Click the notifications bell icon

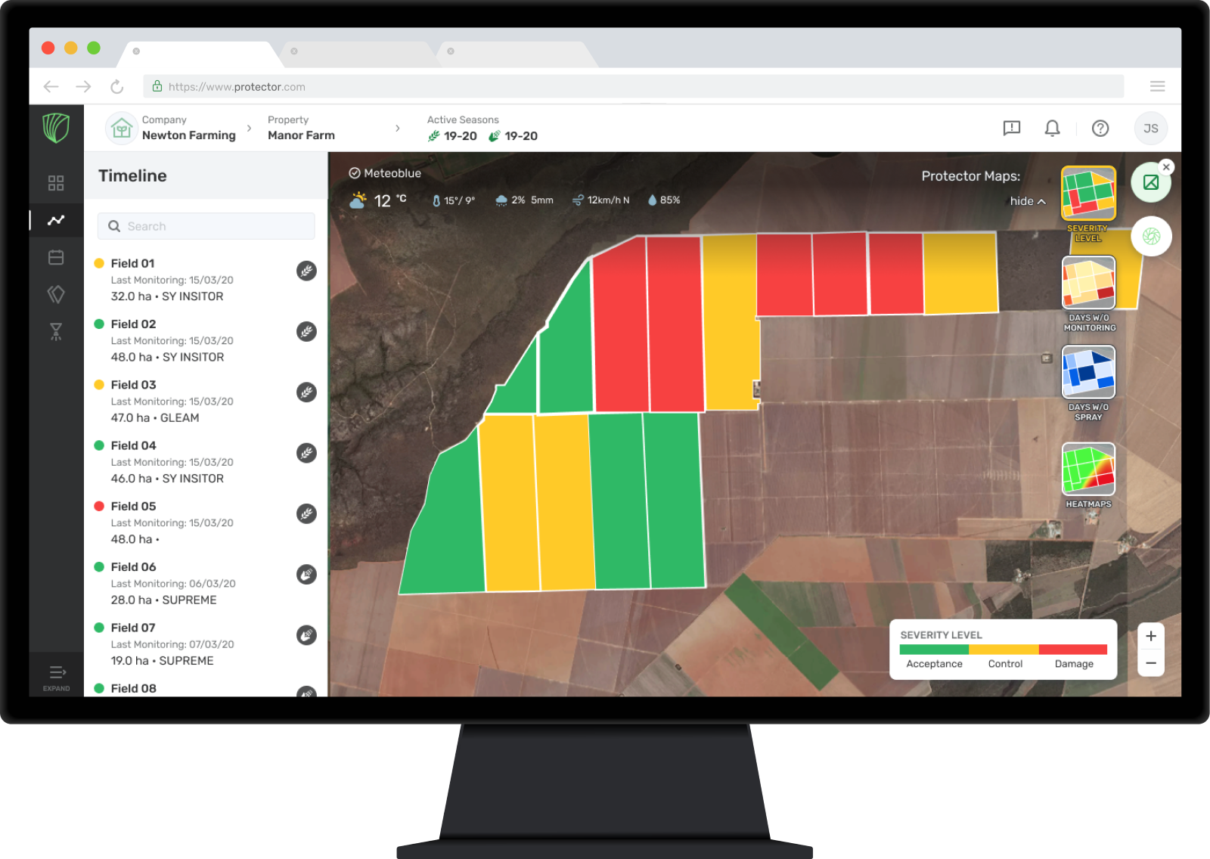(x=1052, y=129)
